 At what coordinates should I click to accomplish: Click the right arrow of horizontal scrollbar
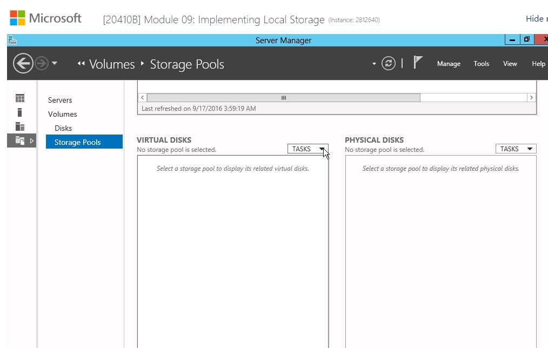(531, 97)
